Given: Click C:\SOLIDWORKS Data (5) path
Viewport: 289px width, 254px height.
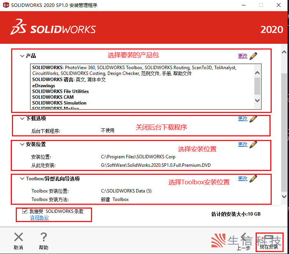Looking at the screenshot, I should (x=126, y=191).
